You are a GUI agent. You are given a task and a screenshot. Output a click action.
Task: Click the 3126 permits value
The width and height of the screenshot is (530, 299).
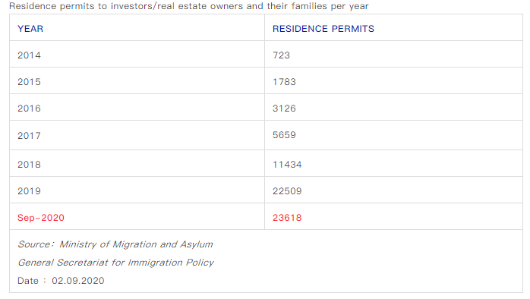click(284, 109)
